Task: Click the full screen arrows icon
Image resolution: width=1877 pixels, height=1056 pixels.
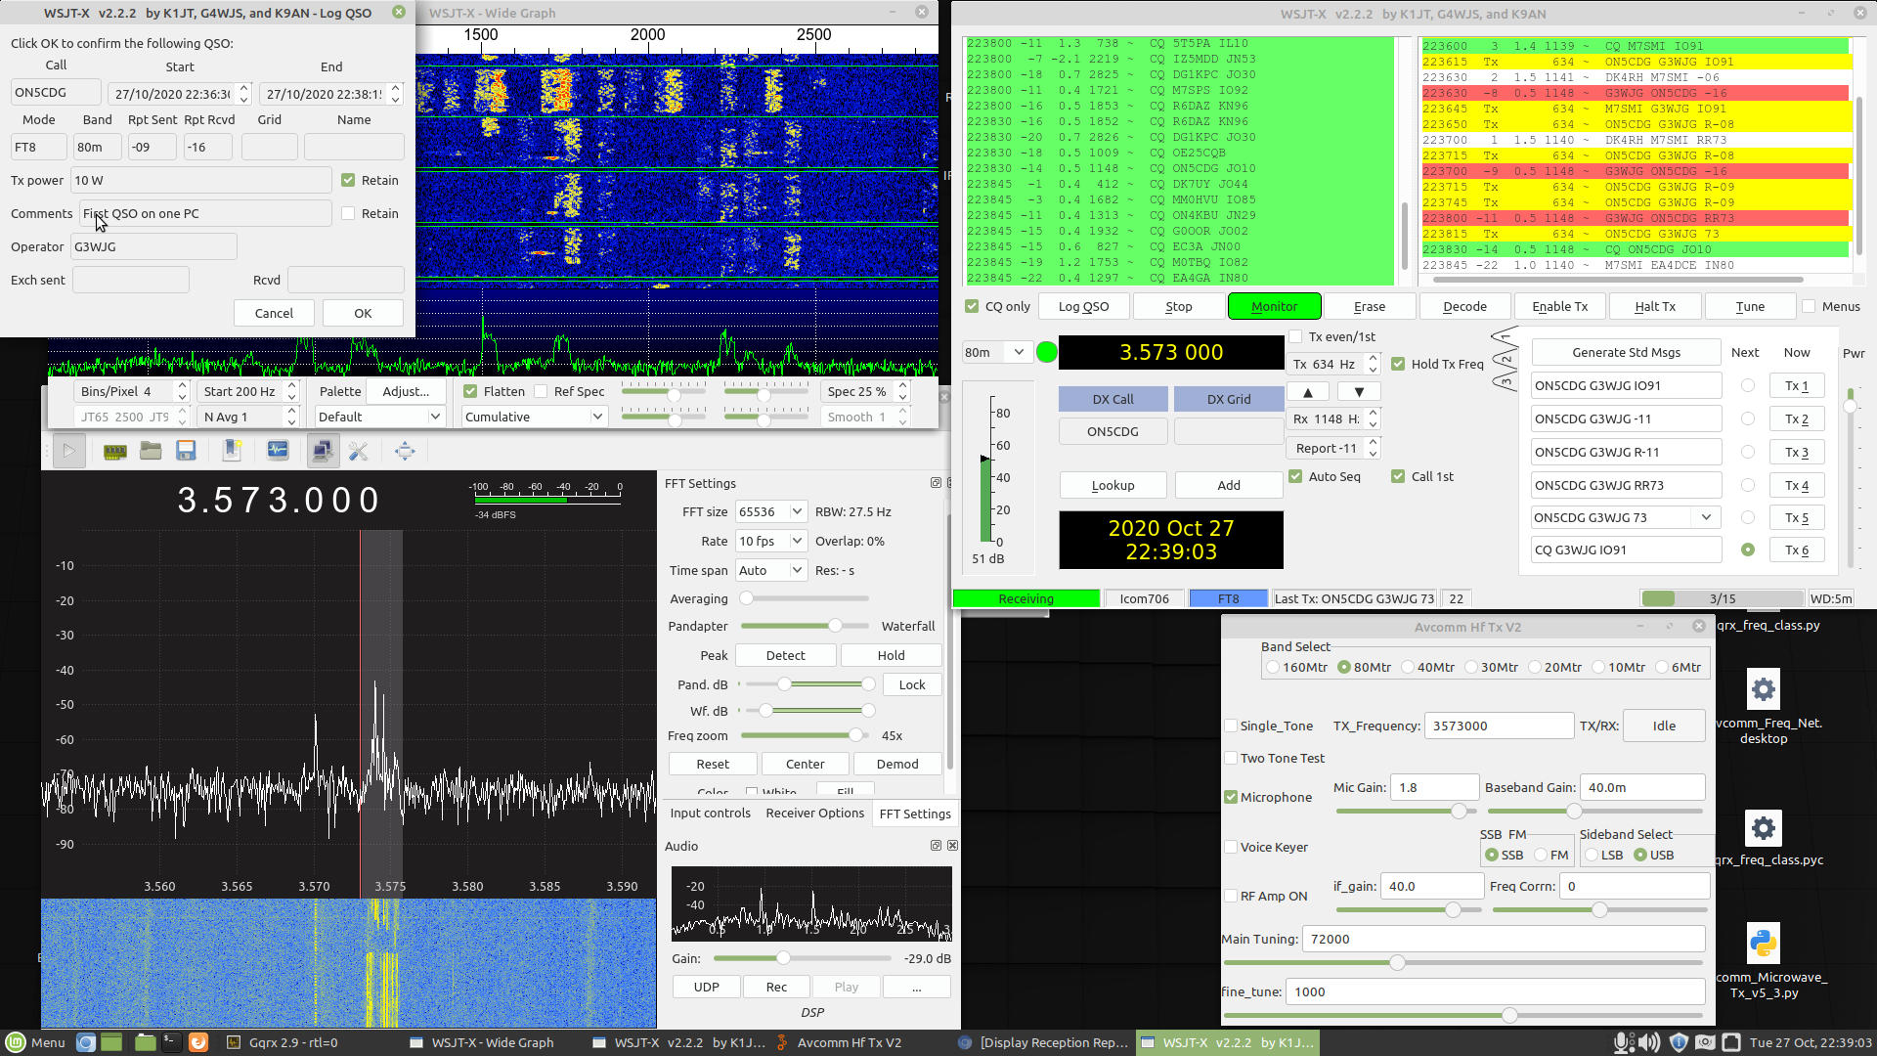Action: 405,451
